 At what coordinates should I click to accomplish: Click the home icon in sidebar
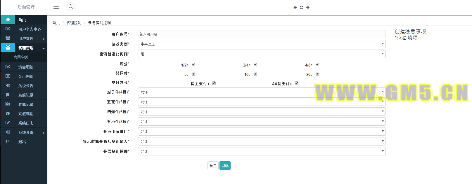point(8,20)
